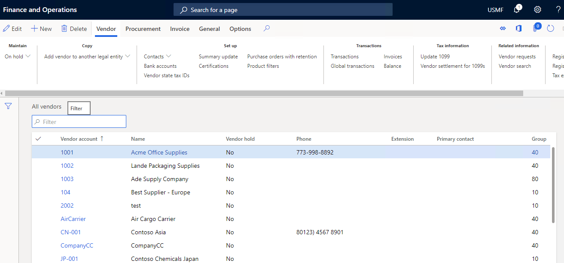Select the checkbox for vendor 1002
The image size is (564, 263).
click(x=38, y=166)
